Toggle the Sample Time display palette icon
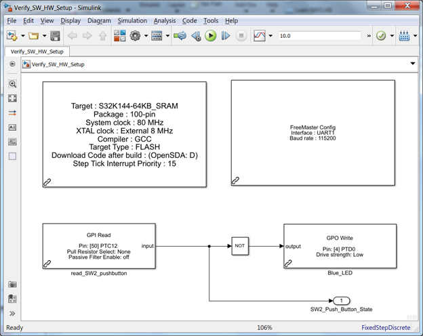Screen dimensions: 423x336 tap(12, 113)
